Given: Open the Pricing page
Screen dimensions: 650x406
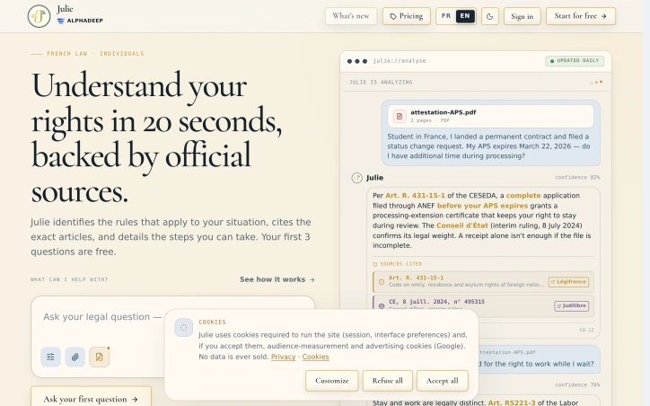Looking at the screenshot, I should (406, 16).
